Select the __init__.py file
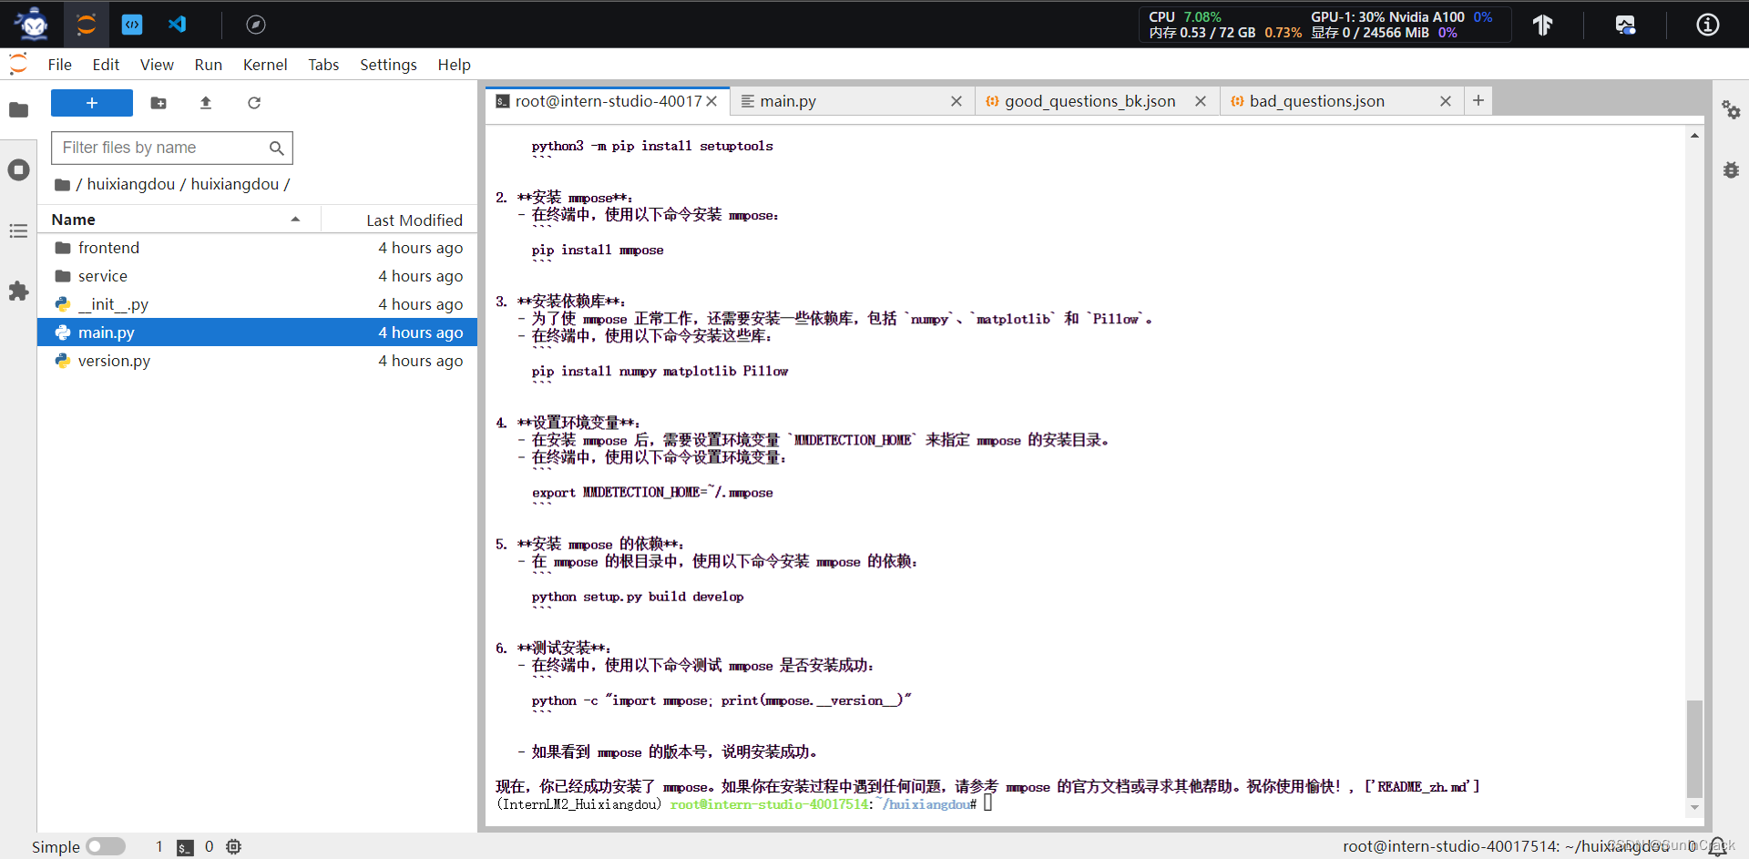 [x=257, y=304]
